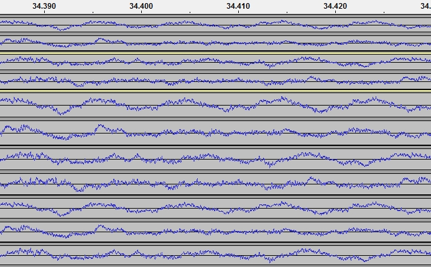431x267 pixels.
Task: Click the 34.410 mark on the timeline ruler
Action: (238, 6)
